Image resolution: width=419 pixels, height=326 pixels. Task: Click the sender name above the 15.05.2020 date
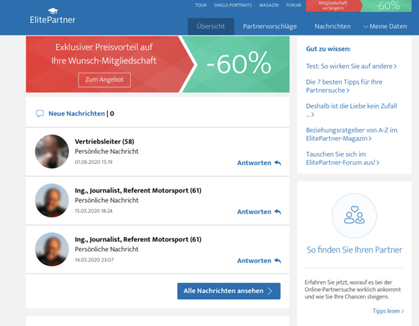138,190
